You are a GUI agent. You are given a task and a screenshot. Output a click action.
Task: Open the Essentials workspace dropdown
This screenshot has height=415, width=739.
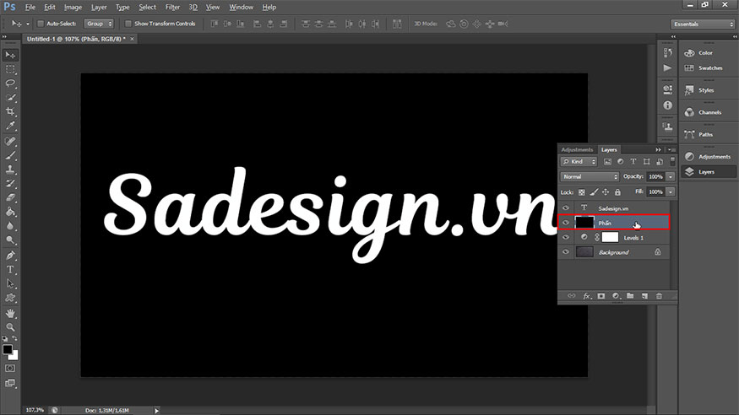(x=703, y=24)
